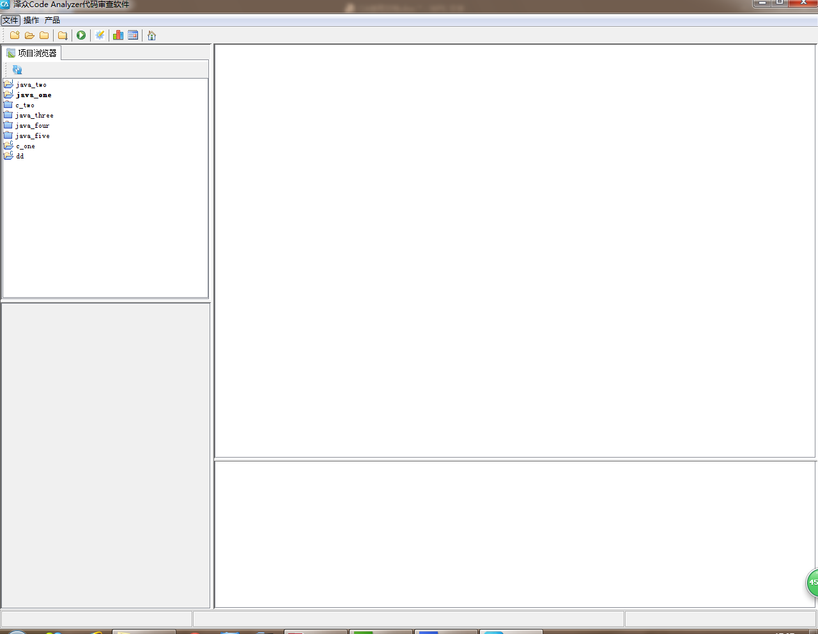
Task: Open the 文件 menu
Action: [10, 20]
